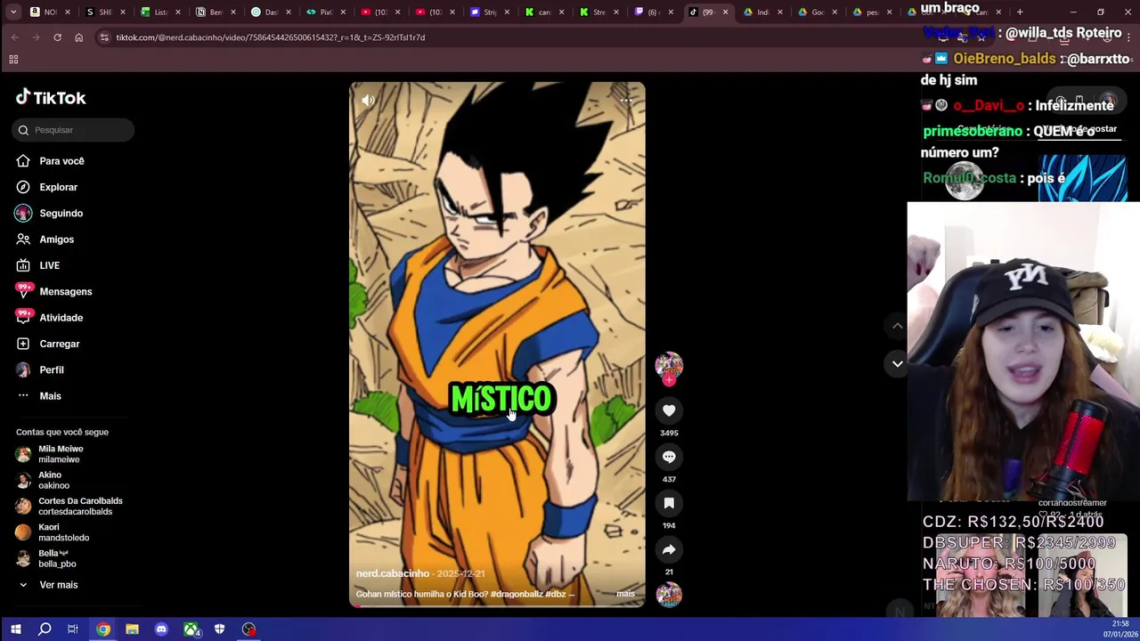Bookmark the video with the save icon
This screenshot has height=641, width=1140.
(x=669, y=503)
